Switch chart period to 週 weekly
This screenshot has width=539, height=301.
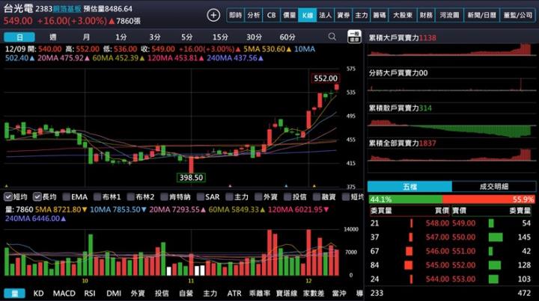click(53, 37)
